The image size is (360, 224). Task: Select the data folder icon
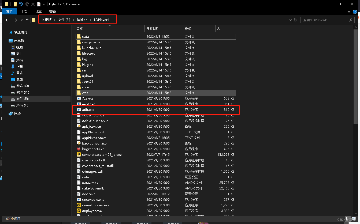point(79,36)
